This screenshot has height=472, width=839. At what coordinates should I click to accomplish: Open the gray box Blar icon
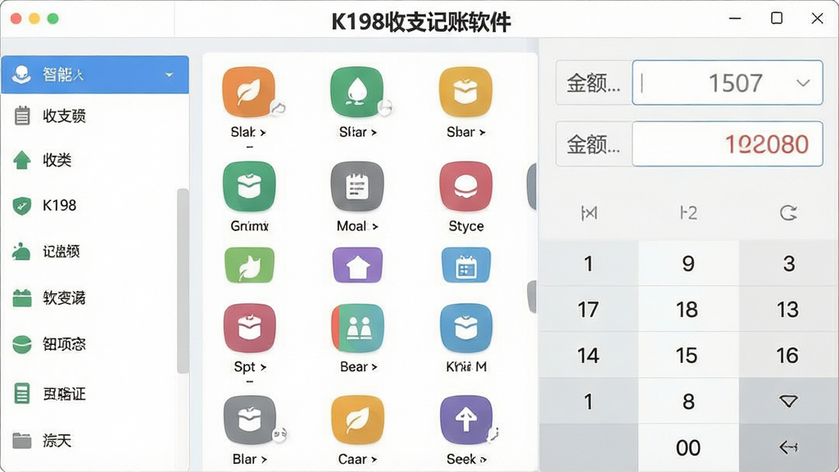(250, 420)
